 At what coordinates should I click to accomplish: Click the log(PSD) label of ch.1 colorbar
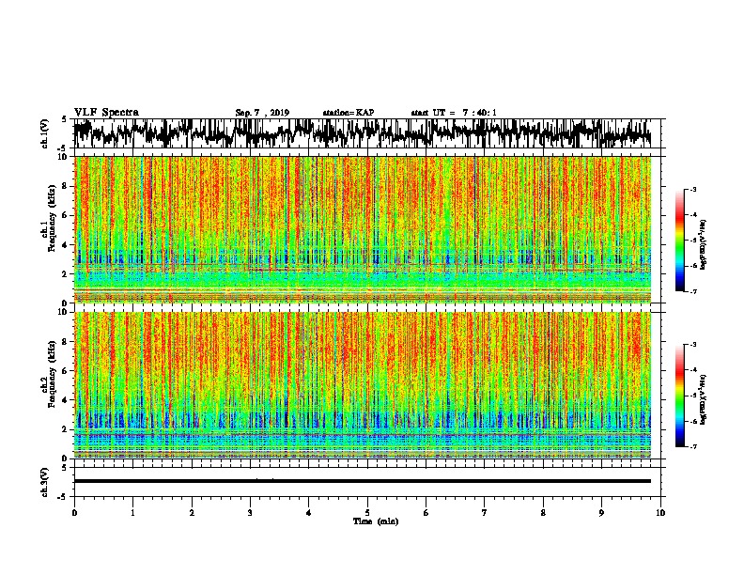click(x=704, y=245)
